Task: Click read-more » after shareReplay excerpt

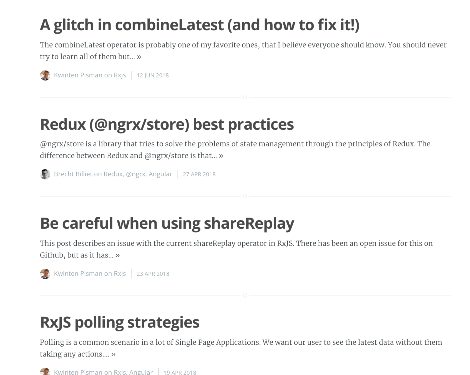Action: click(118, 255)
